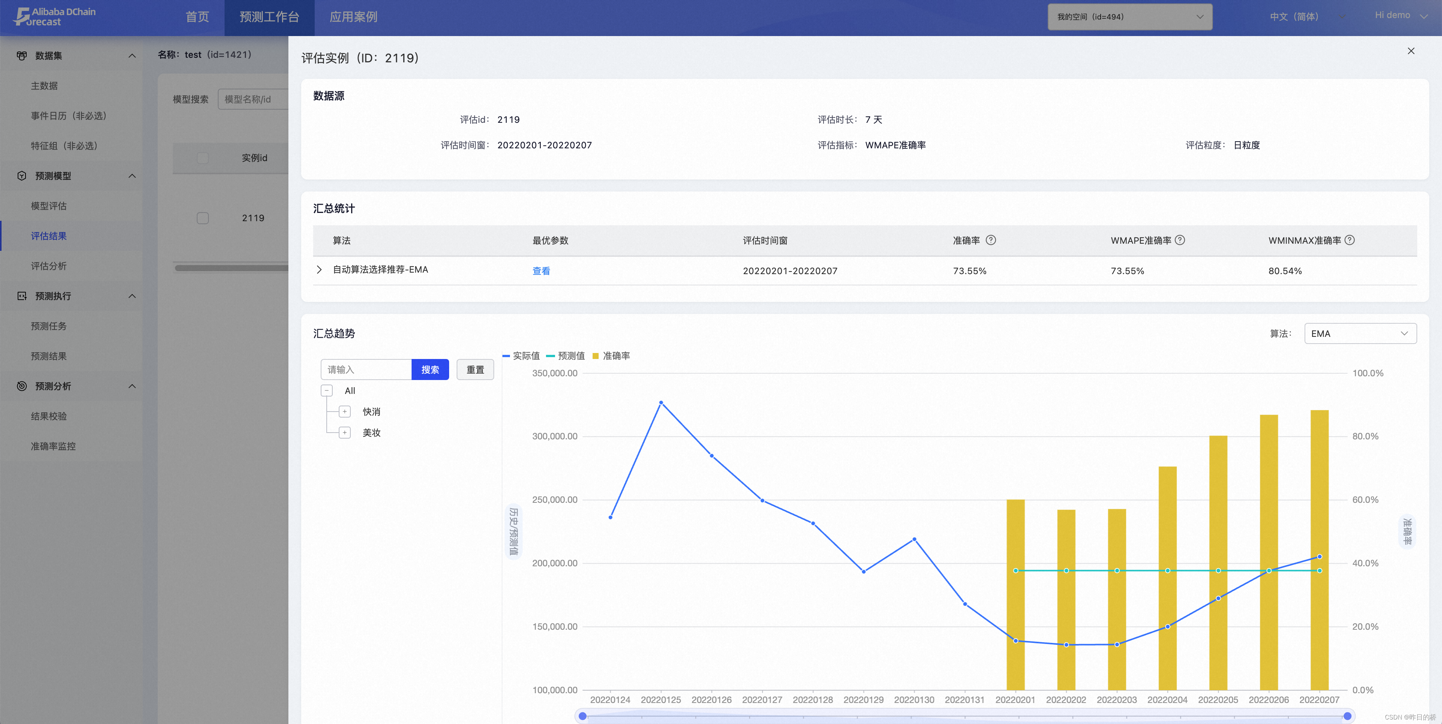
Task: Click the 预测执行 sidebar icon
Action: (x=22, y=296)
